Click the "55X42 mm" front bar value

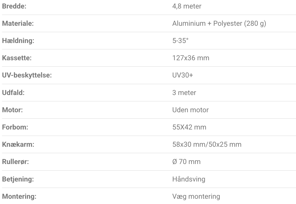click(189, 127)
